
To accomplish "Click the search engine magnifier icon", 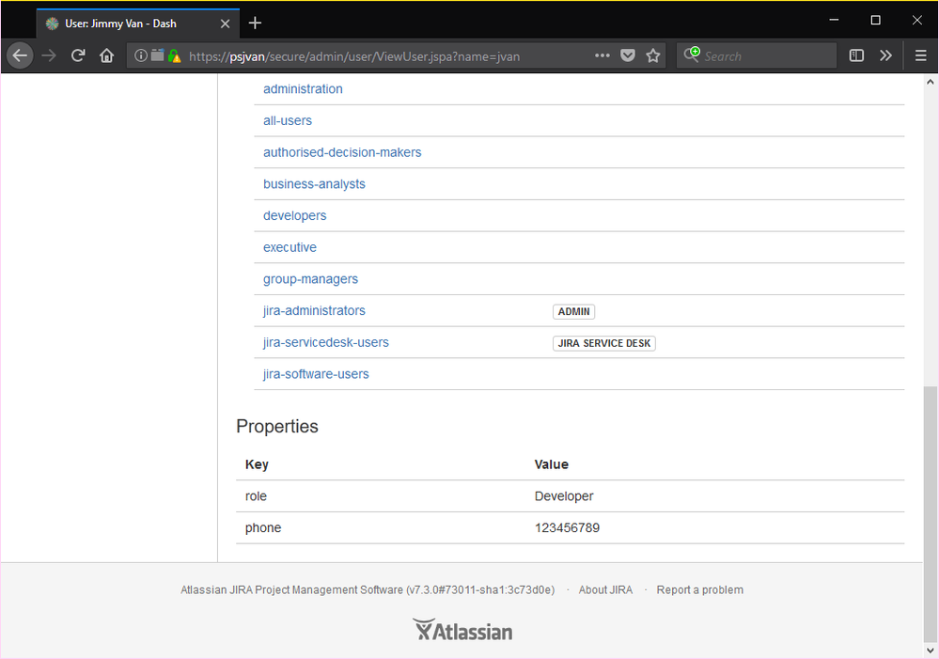I will coord(692,55).
